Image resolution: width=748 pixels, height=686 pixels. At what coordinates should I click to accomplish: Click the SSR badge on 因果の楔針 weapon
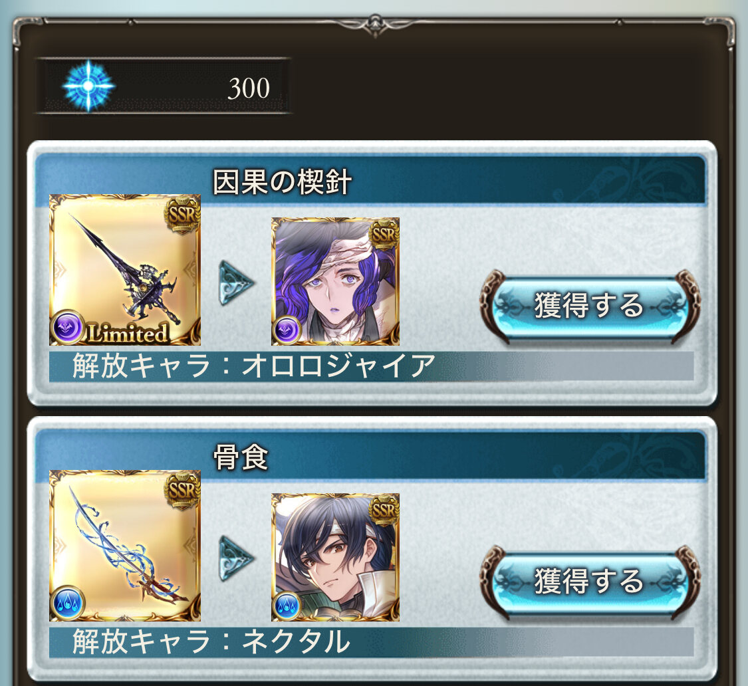pyautogui.click(x=183, y=215)
